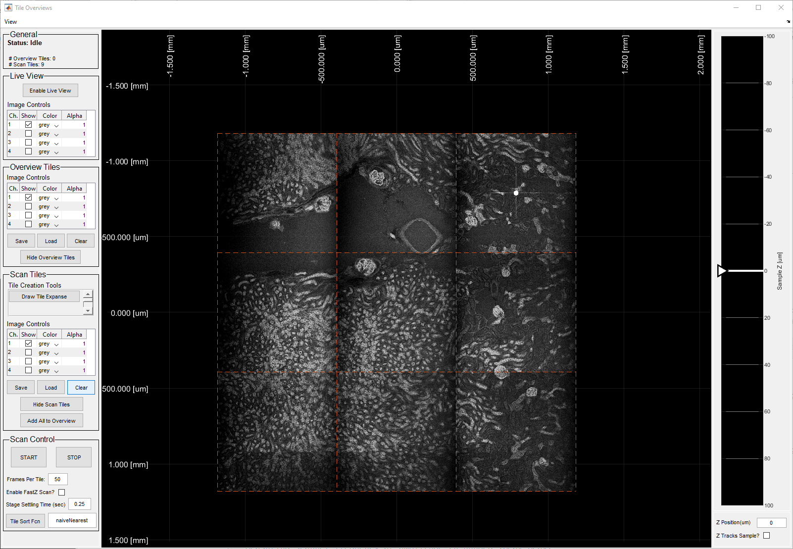This screenshot has height=549, width=793.
Task: Load scan tiles
Action: [x=51, y=388]
